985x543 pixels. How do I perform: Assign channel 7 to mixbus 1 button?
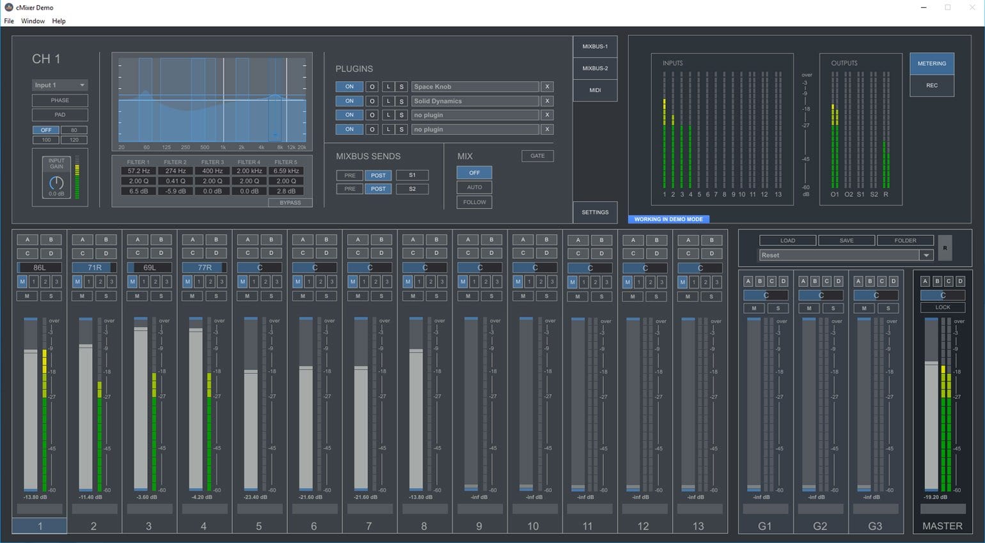(364, 282)
